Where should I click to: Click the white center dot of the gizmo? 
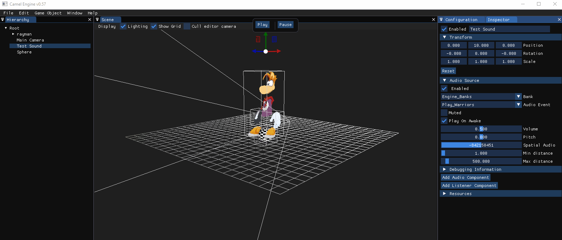point(266,51)
